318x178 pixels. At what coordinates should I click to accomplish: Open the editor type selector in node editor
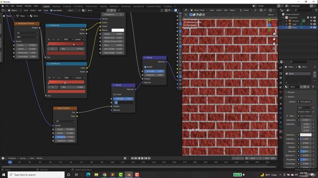coord(3,10)
